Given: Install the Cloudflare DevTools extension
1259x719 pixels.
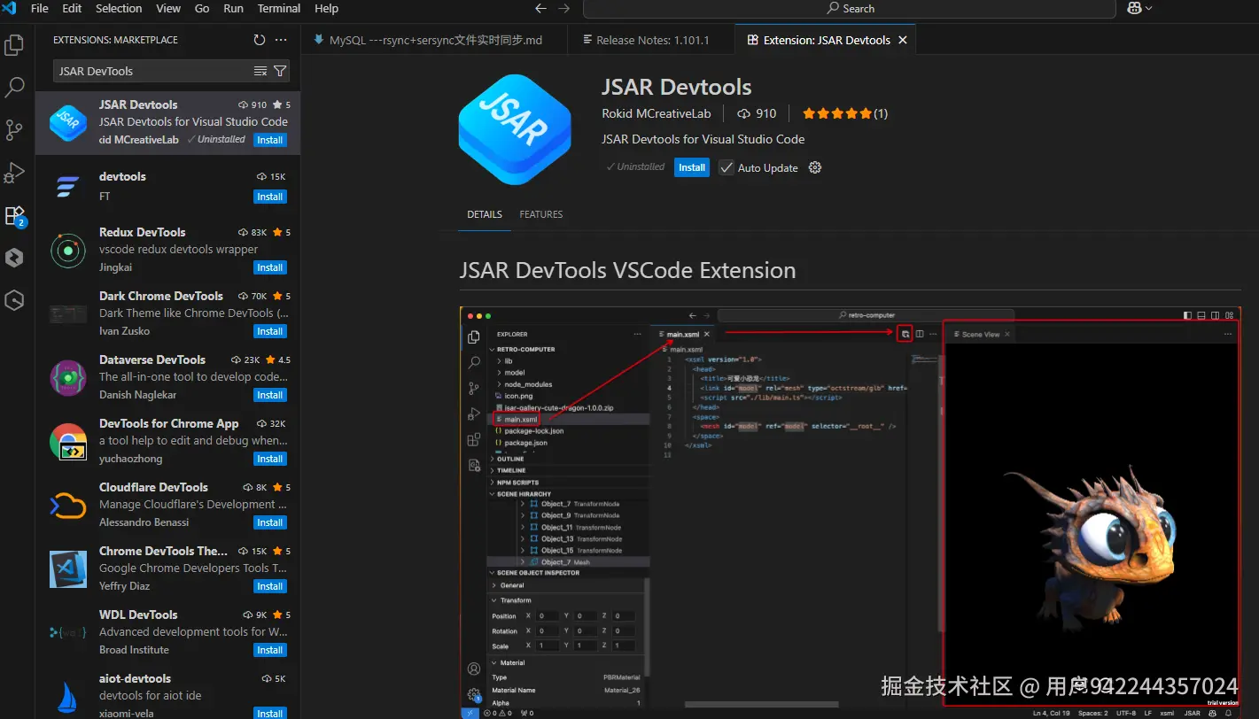Looking at the screenshot, I should [x=269, y=522].
